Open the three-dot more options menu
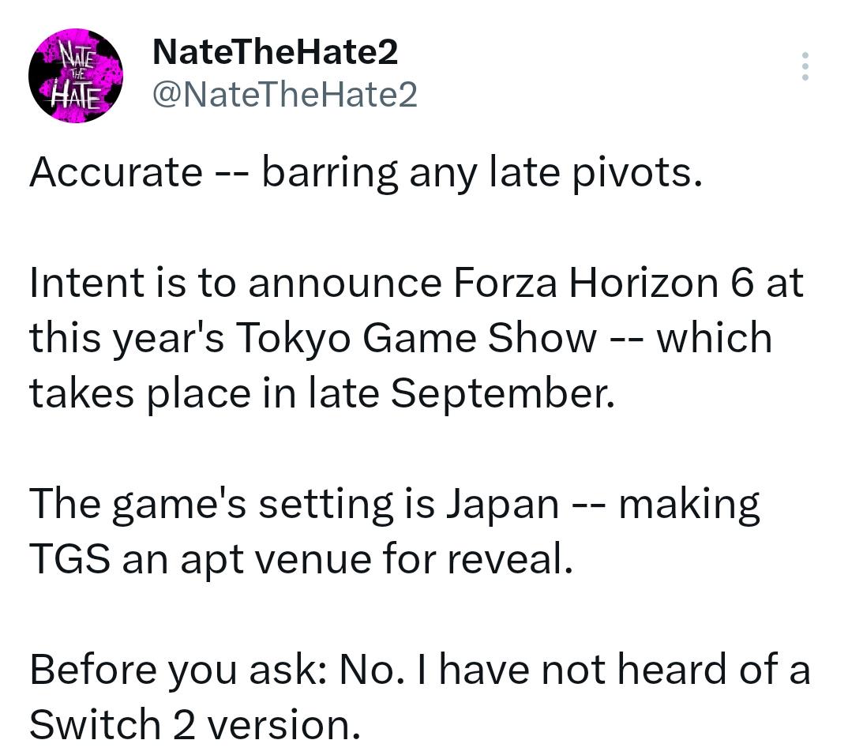The height and width of the screenshot is (755, 848). pos(805,66)
